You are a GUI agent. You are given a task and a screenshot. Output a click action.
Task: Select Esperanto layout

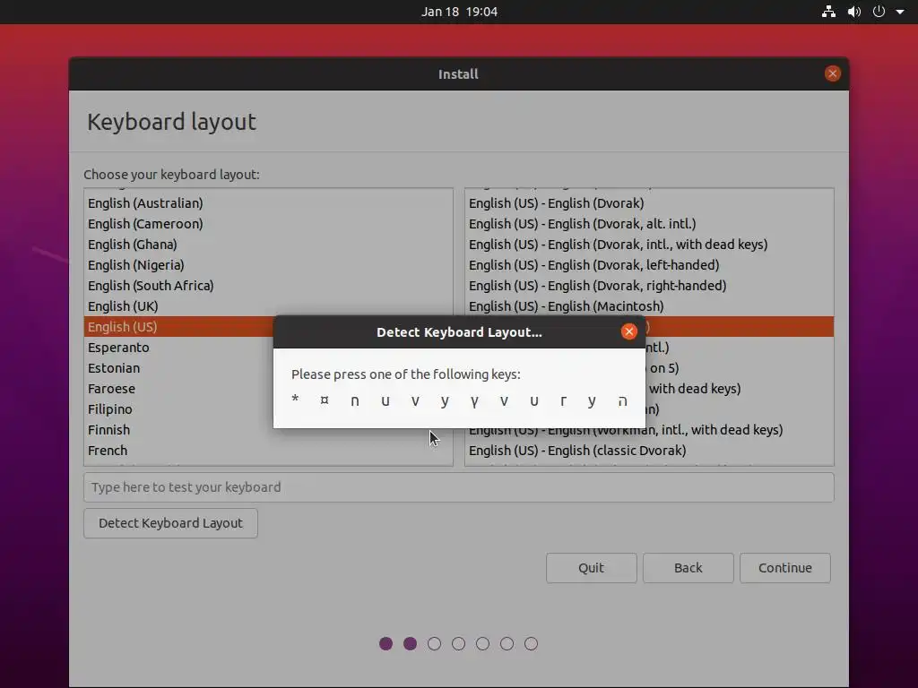coord(178,348)
